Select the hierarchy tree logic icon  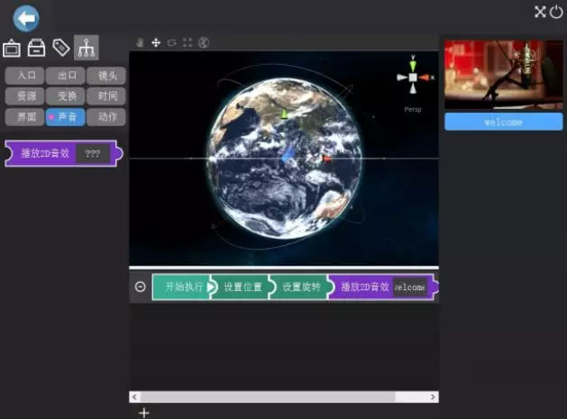coord(86,48)
